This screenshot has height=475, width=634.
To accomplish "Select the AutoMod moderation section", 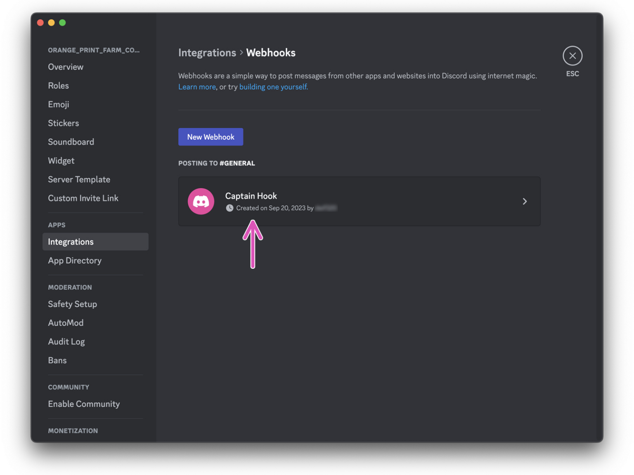I will (66, 322).
